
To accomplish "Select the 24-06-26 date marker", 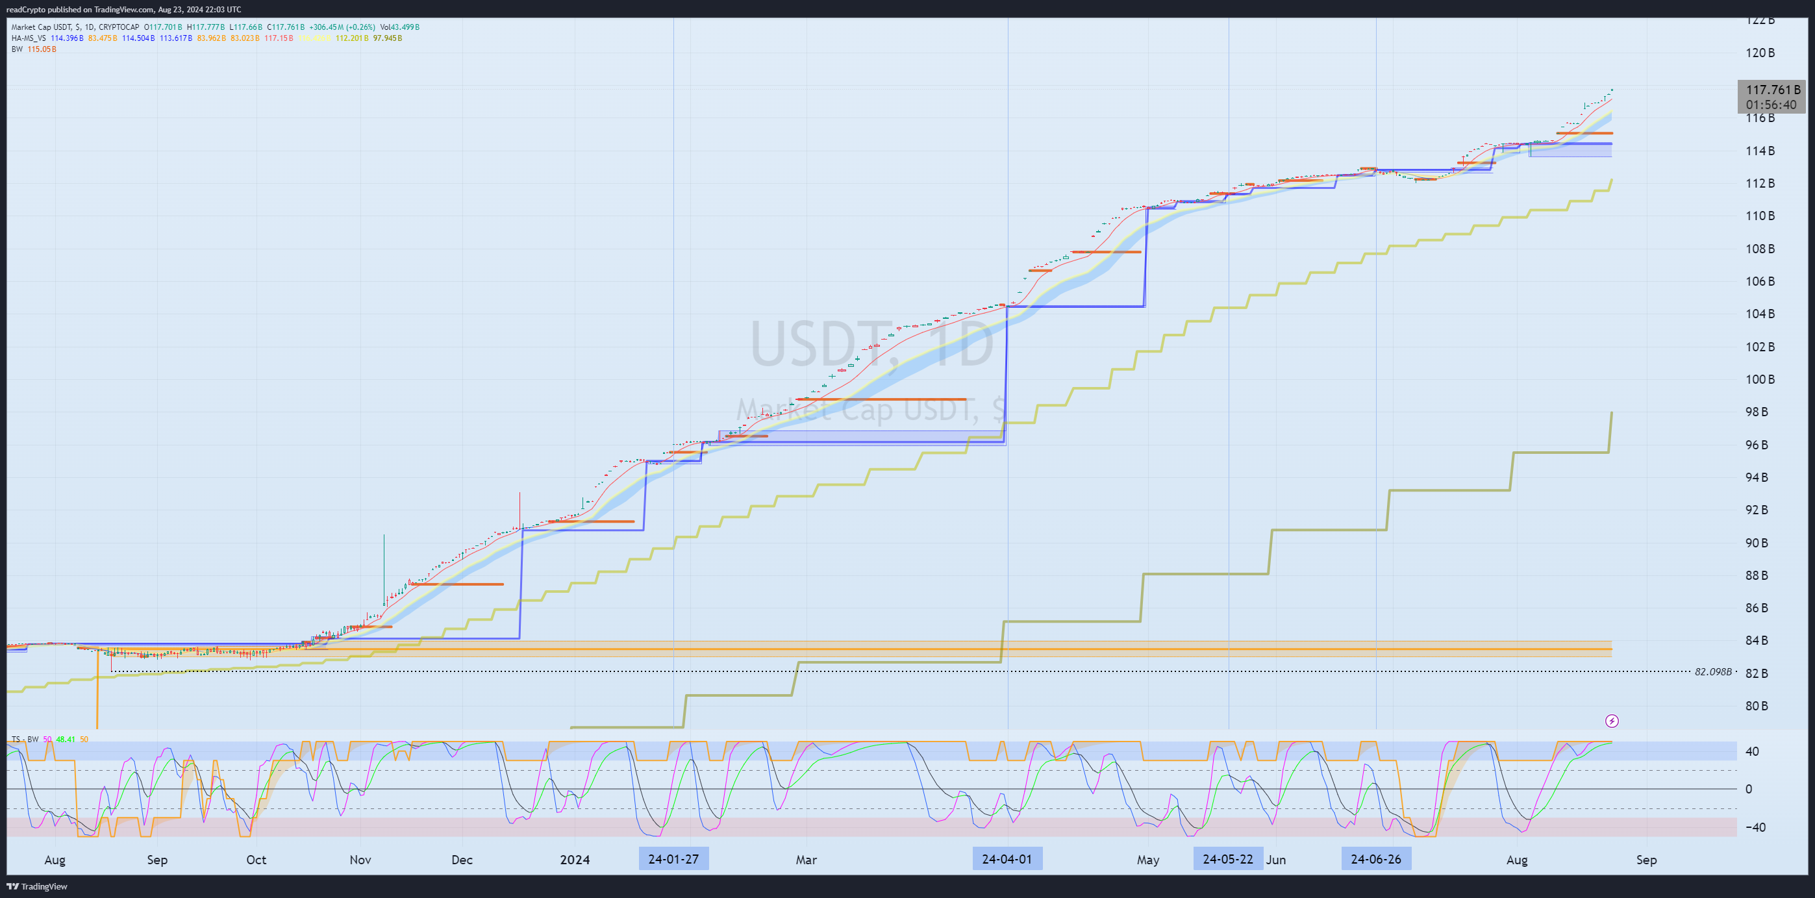I will [1376, 858].
